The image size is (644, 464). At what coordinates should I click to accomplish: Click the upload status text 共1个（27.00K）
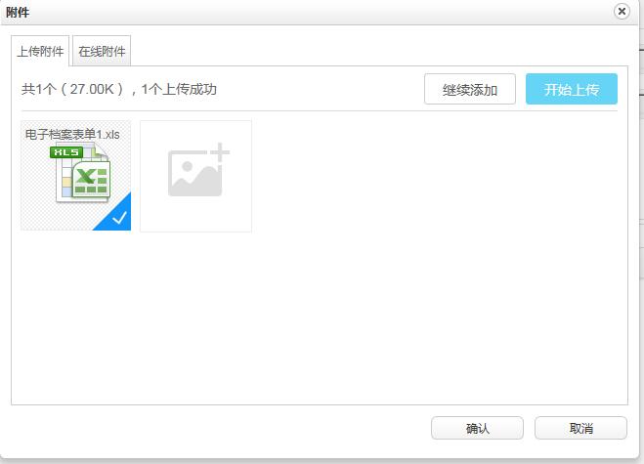pyautogui.click(x=72, y=89)
